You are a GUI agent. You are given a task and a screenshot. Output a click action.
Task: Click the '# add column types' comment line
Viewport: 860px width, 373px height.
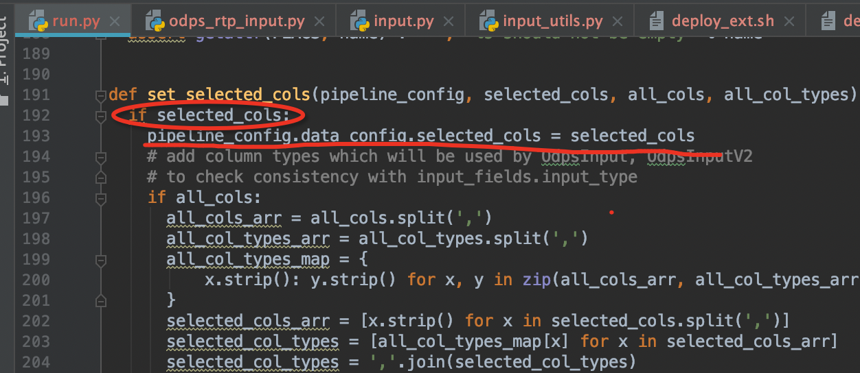(x=450, y=156)
